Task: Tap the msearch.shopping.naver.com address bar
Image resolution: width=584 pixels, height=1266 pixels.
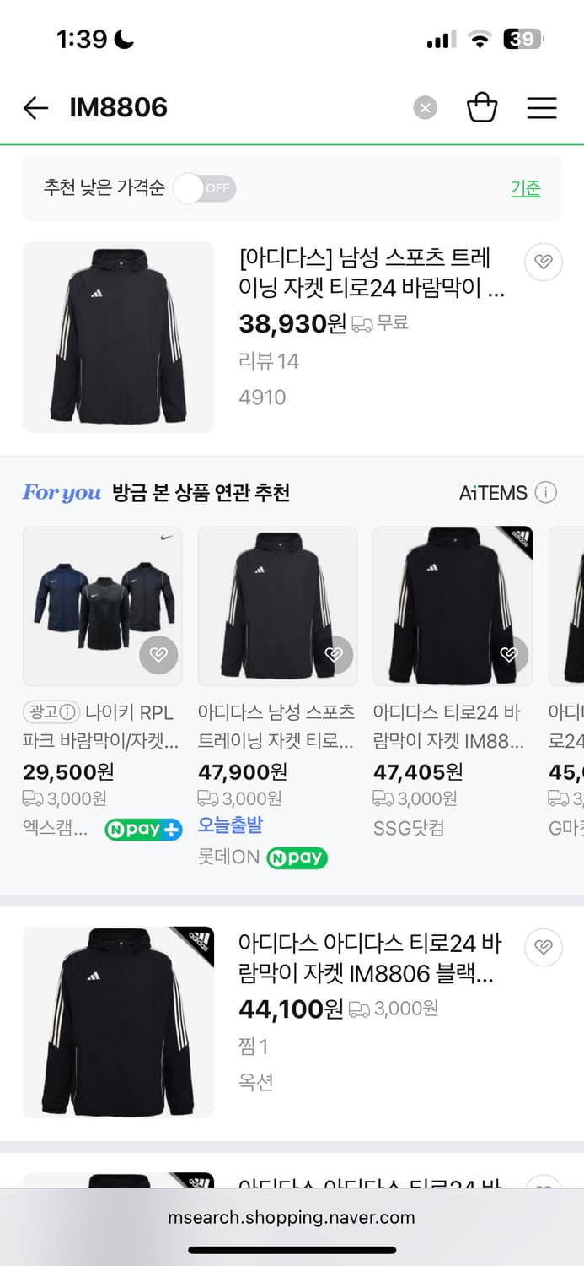Action: tap(292, 1217)
